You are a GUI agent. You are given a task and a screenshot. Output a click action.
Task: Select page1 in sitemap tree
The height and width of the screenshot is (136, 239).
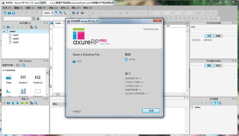pyautogui.click(x=16, y=35)
